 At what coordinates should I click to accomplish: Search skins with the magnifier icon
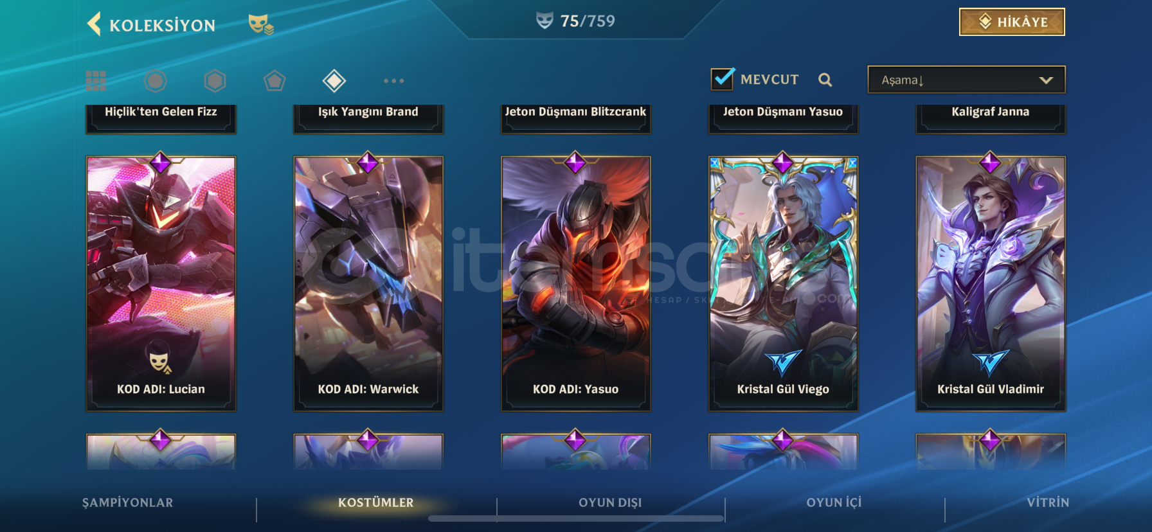[825, 80]
